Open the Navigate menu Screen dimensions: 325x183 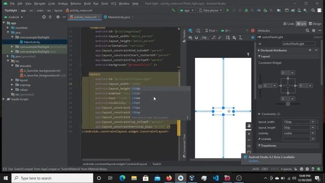[40, 4]
